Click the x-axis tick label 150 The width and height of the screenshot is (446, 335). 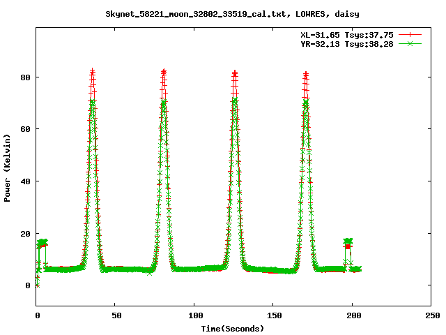coord(274,315)
